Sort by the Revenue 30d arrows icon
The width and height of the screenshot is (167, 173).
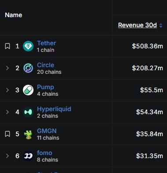(x=161, y=25)
